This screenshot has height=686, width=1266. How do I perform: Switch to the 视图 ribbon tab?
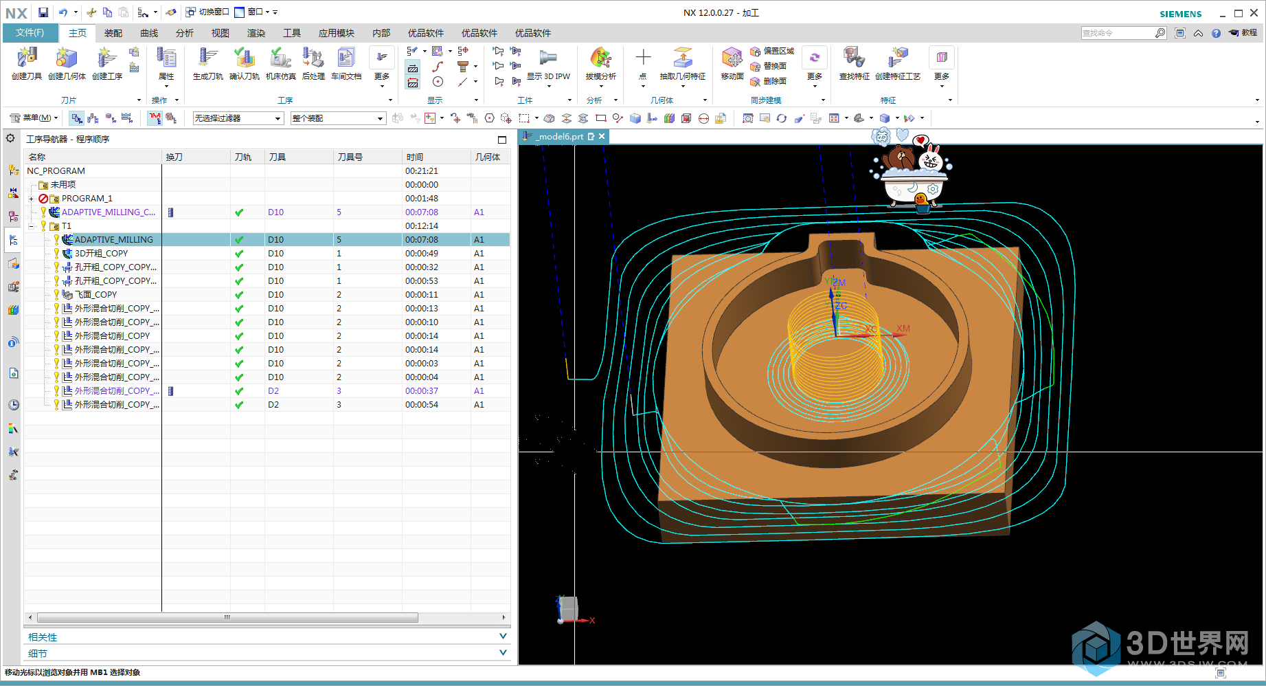click(221, 33)
